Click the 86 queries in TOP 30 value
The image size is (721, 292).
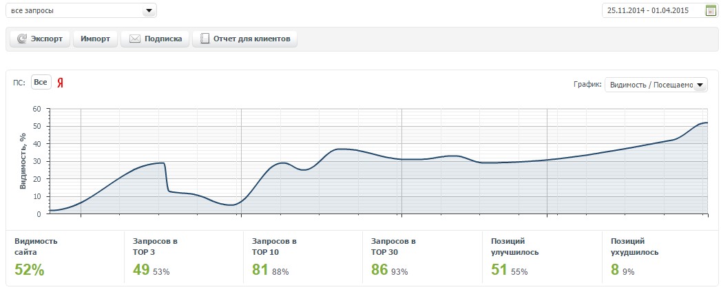point(380,269)
